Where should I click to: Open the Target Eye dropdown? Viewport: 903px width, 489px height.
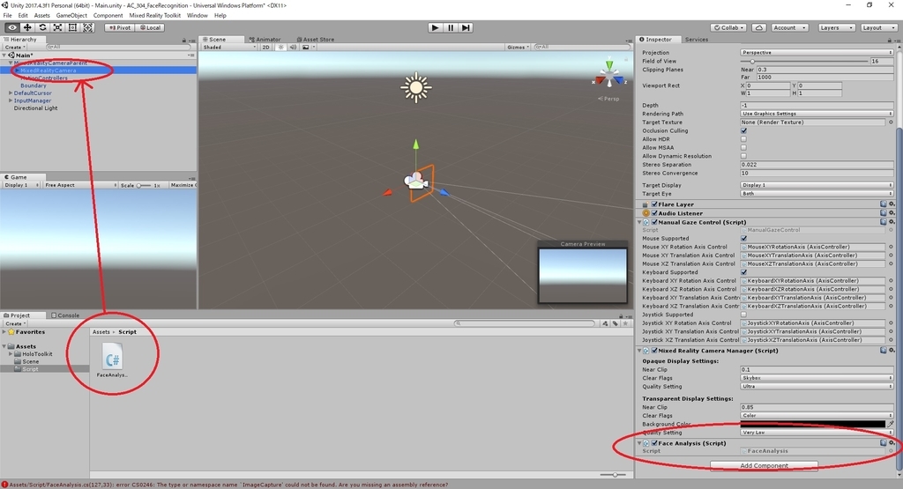point(817,194)
